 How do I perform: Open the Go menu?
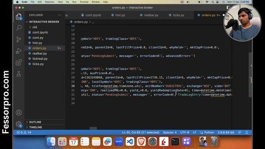click(67, 2)
